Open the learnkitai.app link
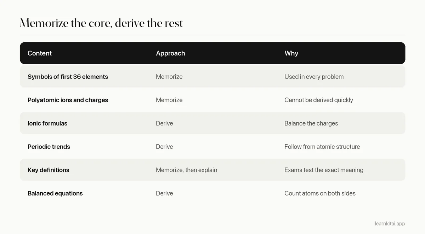 coord(390,223)
